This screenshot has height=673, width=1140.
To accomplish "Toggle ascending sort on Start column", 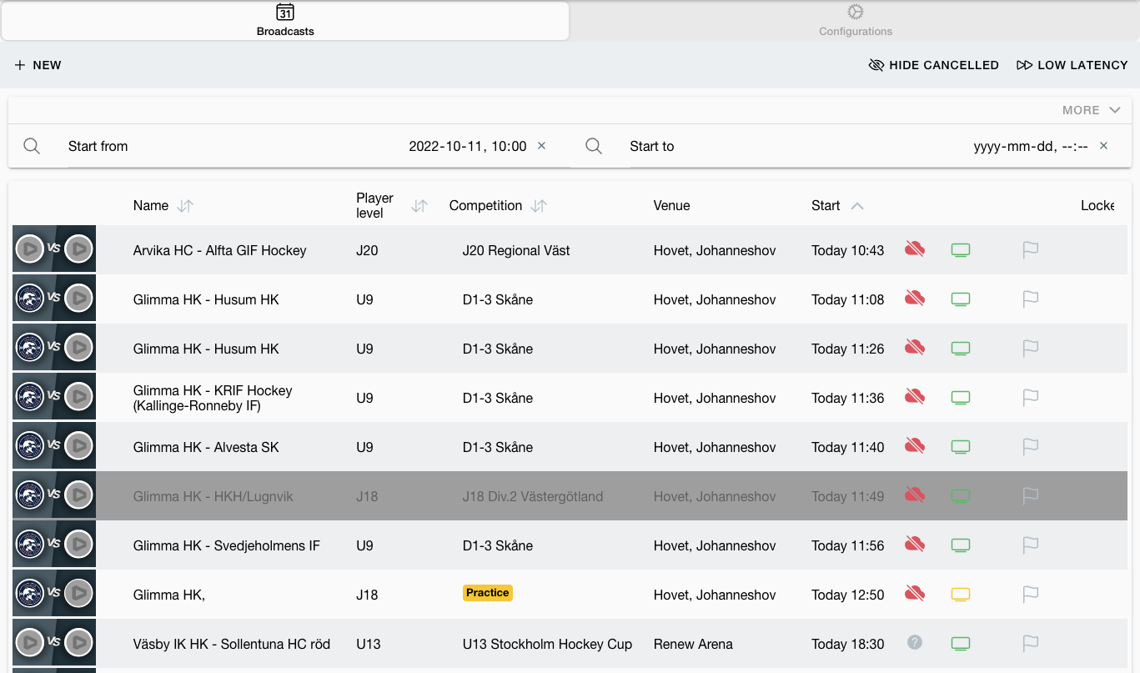I will [x=857, y=206].
